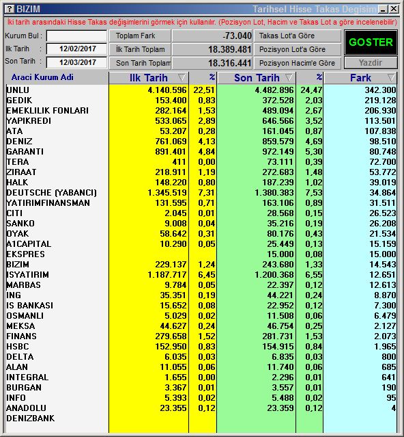Select the INFO row name

click(x=16, y=398)
